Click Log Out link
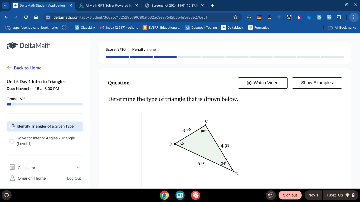The width and height of the screenshot is (360, 202). click(74, 178)
